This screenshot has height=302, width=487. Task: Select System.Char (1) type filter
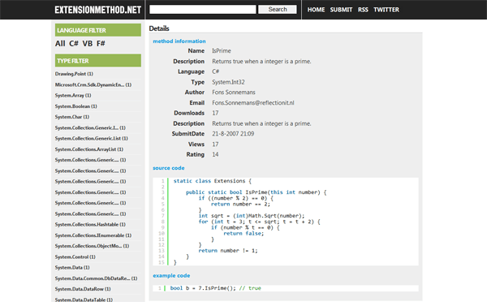pos(72,117)
